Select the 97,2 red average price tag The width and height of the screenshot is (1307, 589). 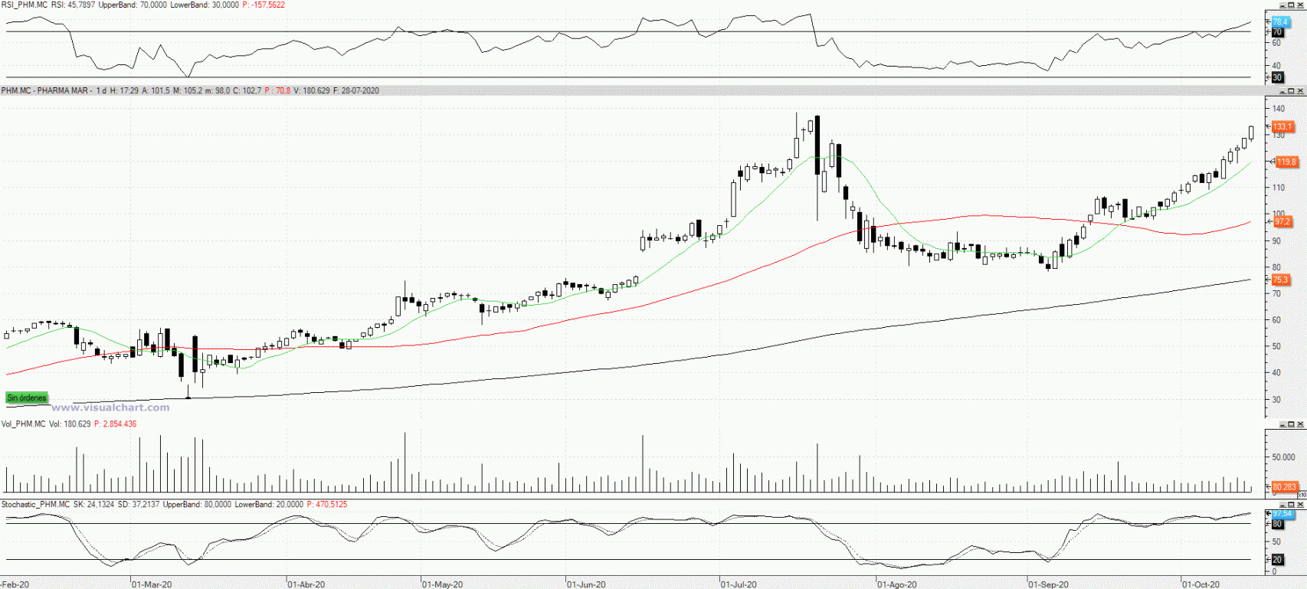(x=1282, y=222)
